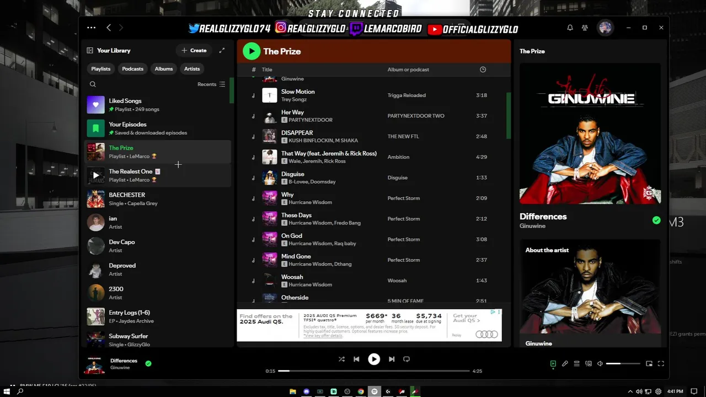This screenshot has width=706, height=397.
Task: Open 2300 artist entry
Action: [x=157, y=293]
